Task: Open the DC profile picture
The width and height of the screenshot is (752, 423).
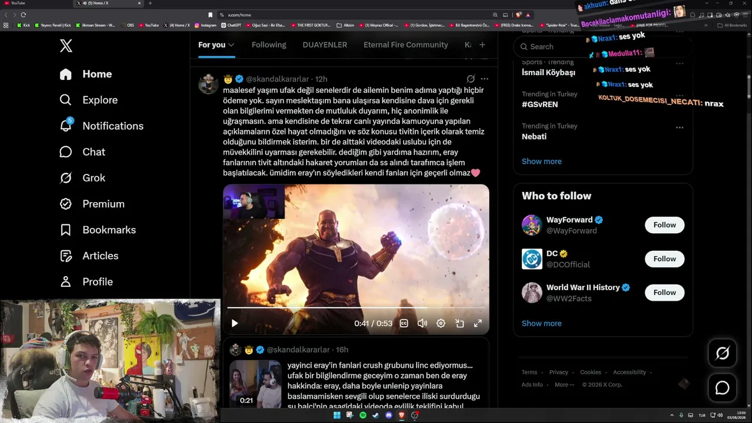Action: [532, 259]
